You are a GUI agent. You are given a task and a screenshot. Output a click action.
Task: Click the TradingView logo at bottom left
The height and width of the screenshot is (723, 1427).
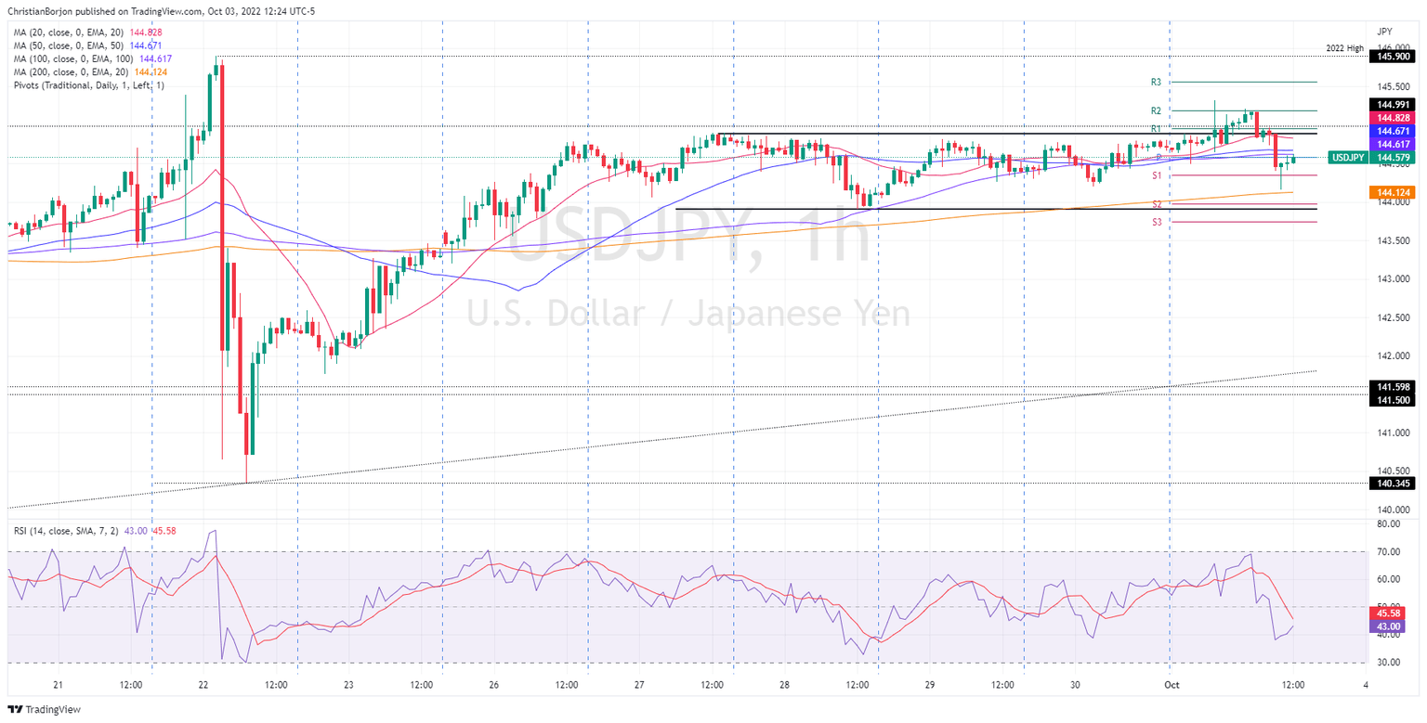point(44,710)
